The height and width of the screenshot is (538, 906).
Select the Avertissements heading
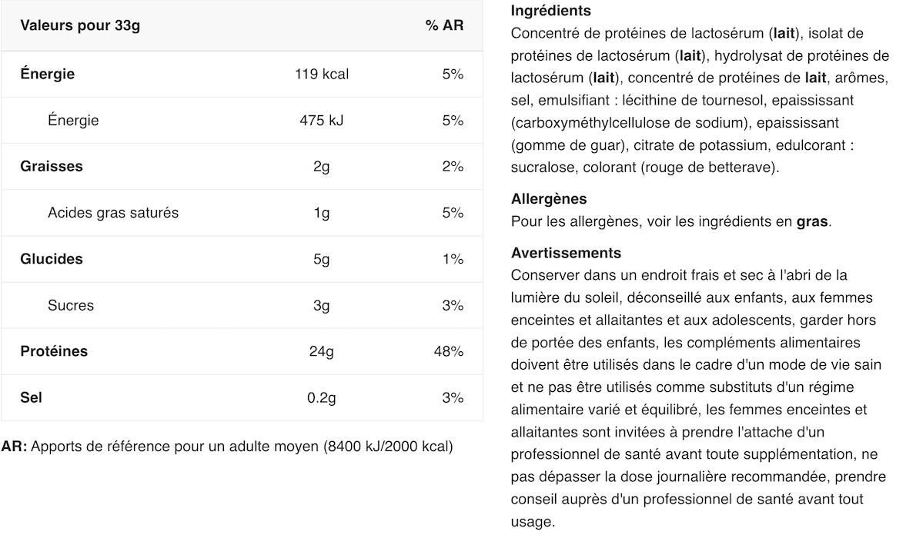[567, 253]
